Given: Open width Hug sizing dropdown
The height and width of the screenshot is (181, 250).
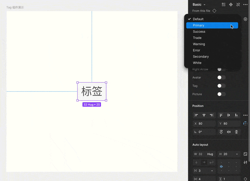Looking at the screenshot, I should (210, 154).
